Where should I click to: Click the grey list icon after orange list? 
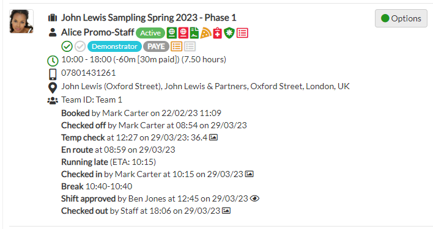tap(190, 46)
